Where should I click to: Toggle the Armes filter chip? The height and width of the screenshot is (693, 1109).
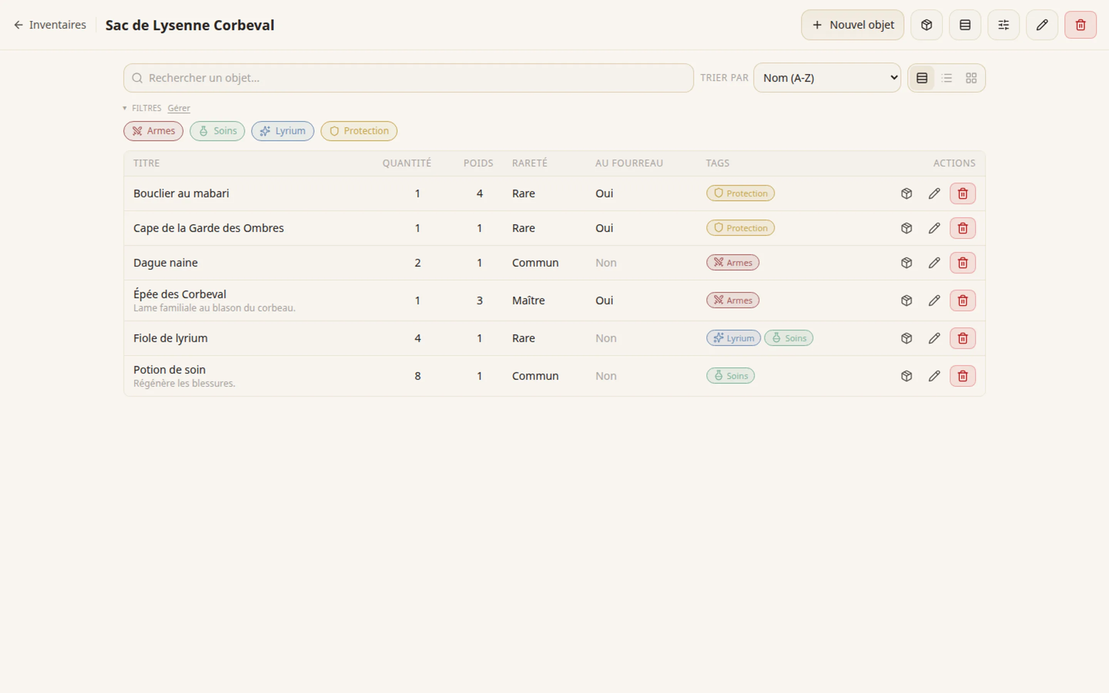coord(153,131)
